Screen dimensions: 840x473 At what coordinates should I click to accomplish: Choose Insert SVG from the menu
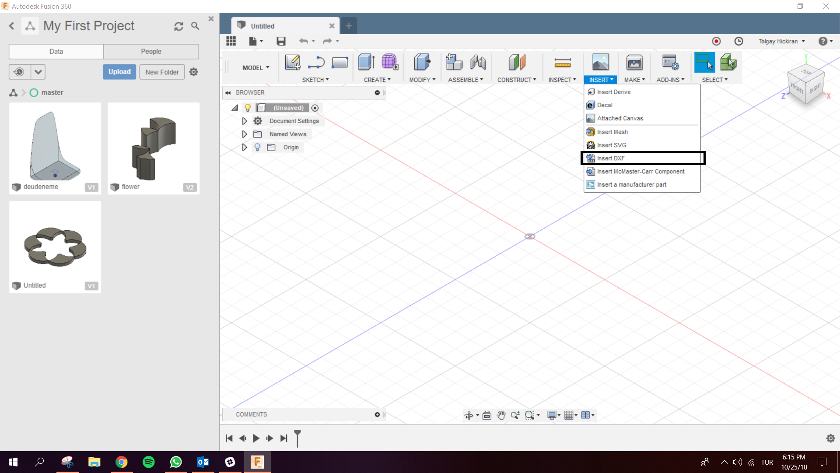611,145
